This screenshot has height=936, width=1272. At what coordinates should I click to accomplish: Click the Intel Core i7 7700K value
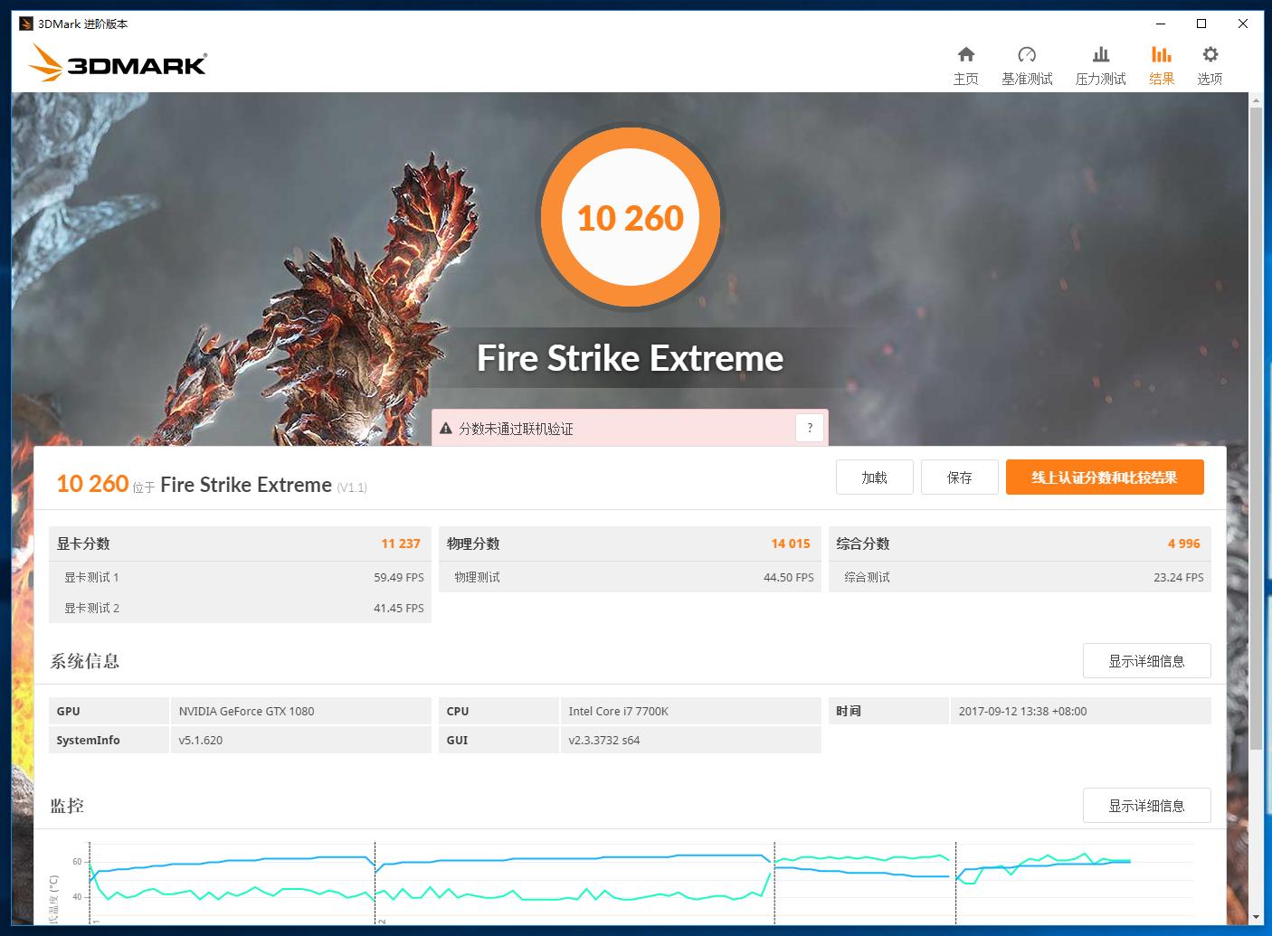[618, 711]
